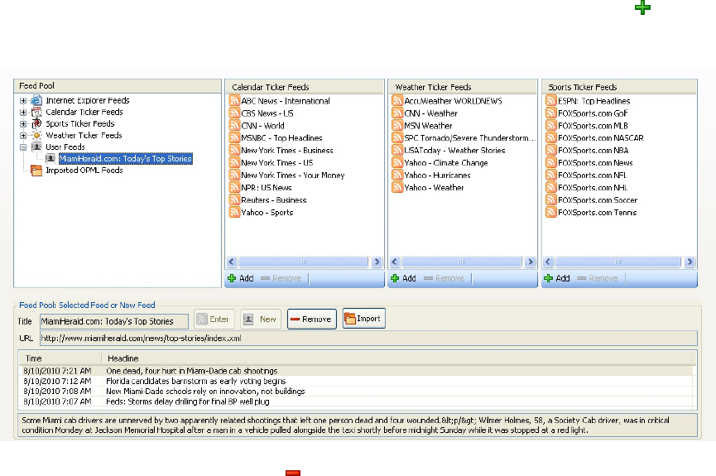
Task: Select the Imported OPML Feeds tree item
Action: point(84,171)
